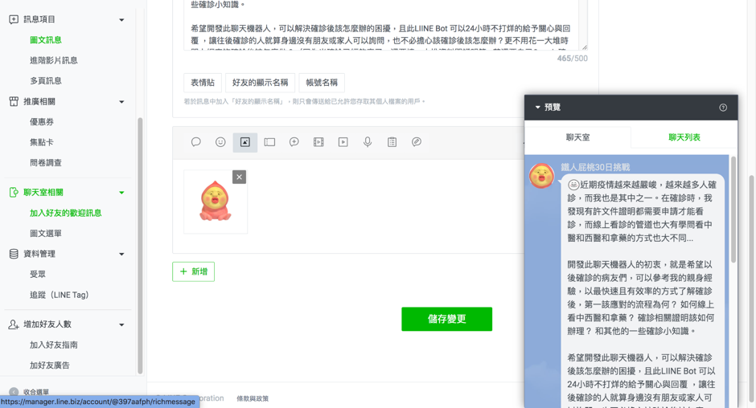Insert 好友的顯示名稱 placeholder button
Viewport: 756px width, 408px height.
click(x=260, y=83)
